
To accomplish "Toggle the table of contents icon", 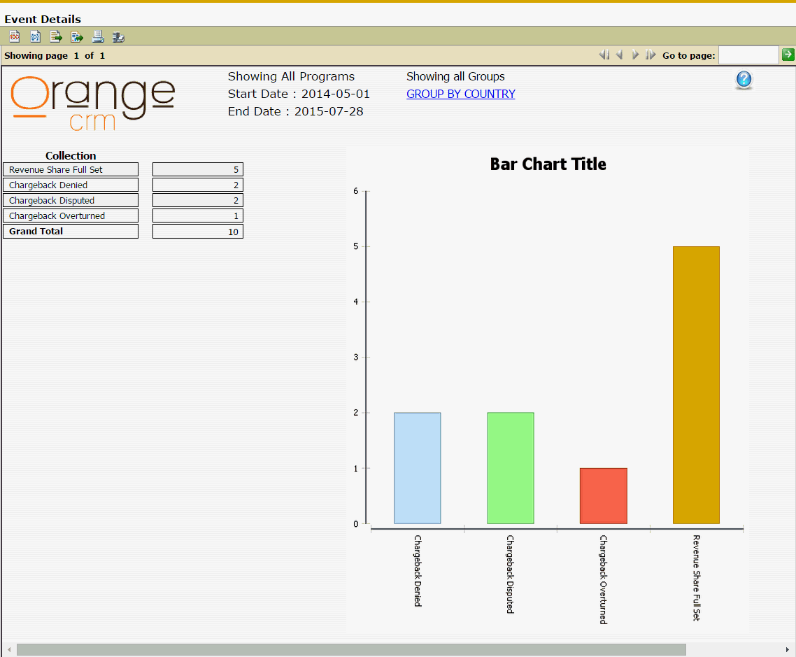I will 14,36.
